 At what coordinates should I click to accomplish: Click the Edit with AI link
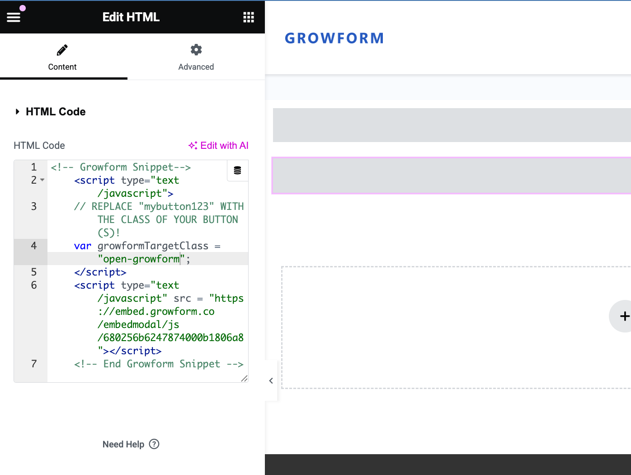click(x=218, y=145)
